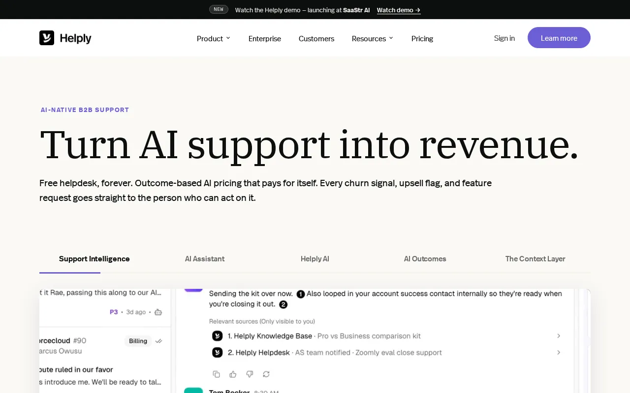Click the Helply wordmark text

click(75, 38)
